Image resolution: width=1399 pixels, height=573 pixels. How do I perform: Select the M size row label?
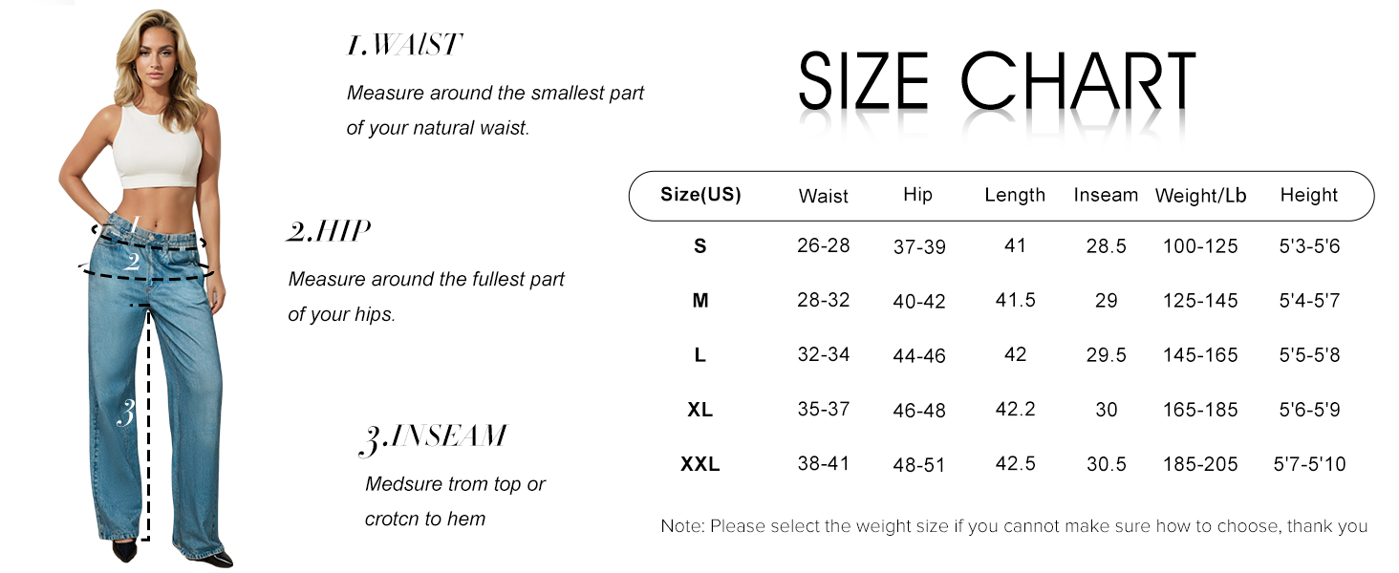tap(700, 301)
